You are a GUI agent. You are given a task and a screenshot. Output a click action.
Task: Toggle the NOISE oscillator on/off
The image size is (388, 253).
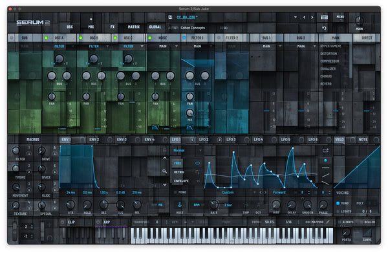tap(150, 38)
